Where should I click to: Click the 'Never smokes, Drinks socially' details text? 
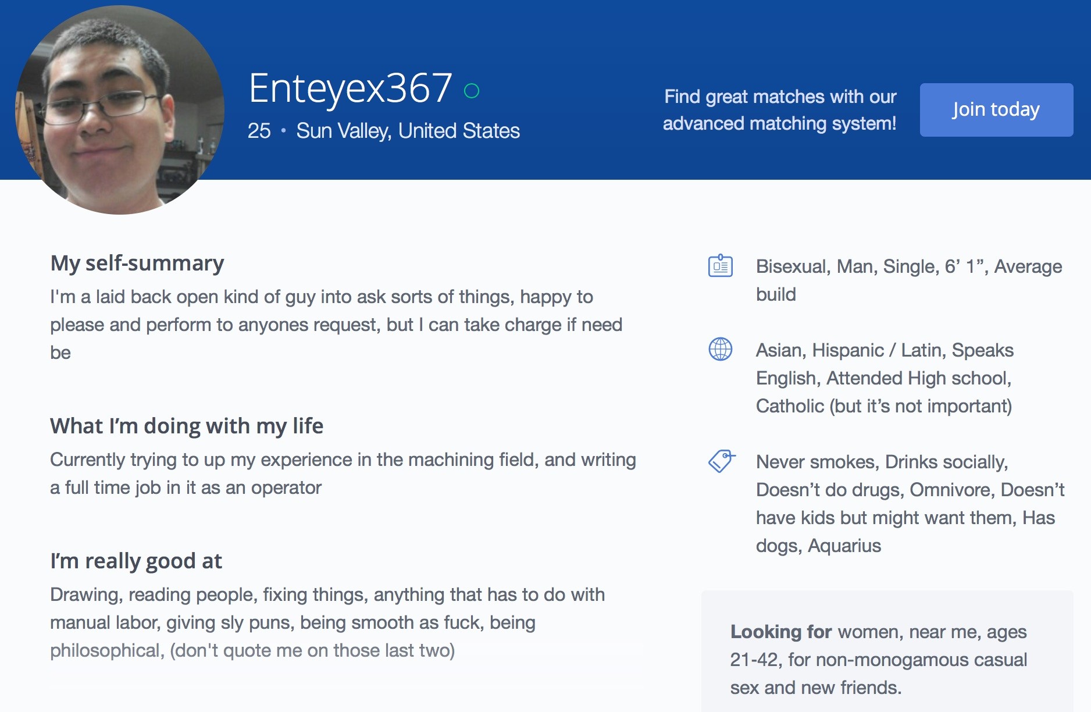point(910,504)
